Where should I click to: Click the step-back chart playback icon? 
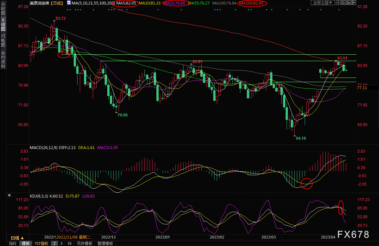(343, 3)
